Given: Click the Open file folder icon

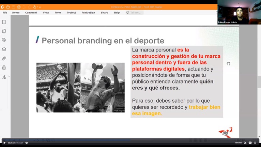Looking at the screenshot, I should click(8, 7).
